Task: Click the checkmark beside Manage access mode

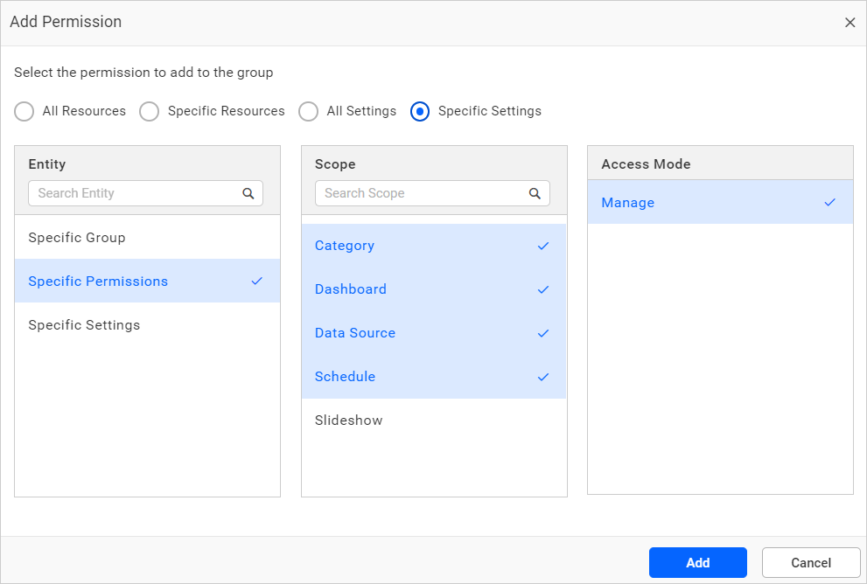Action: pyautogui.click(x=830, y=203)
